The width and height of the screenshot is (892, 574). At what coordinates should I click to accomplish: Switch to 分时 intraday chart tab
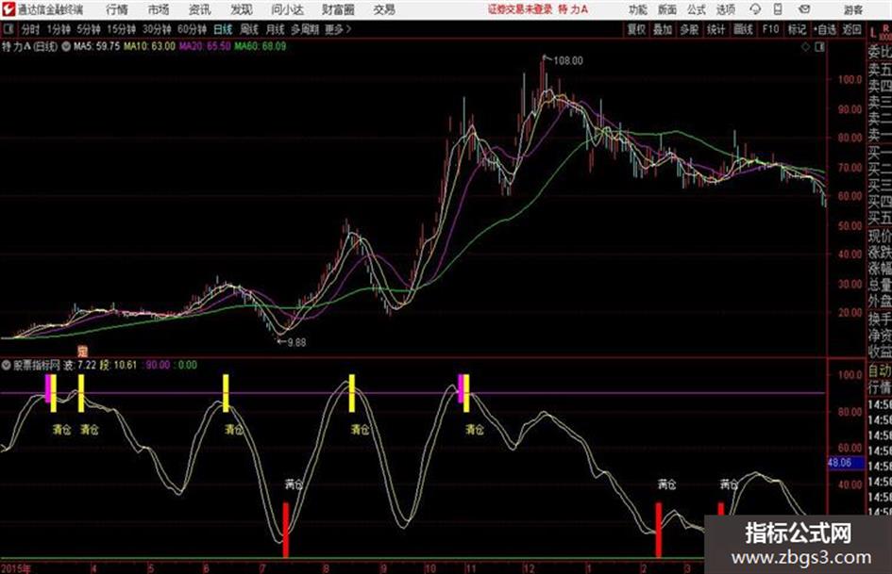point(31,29)
